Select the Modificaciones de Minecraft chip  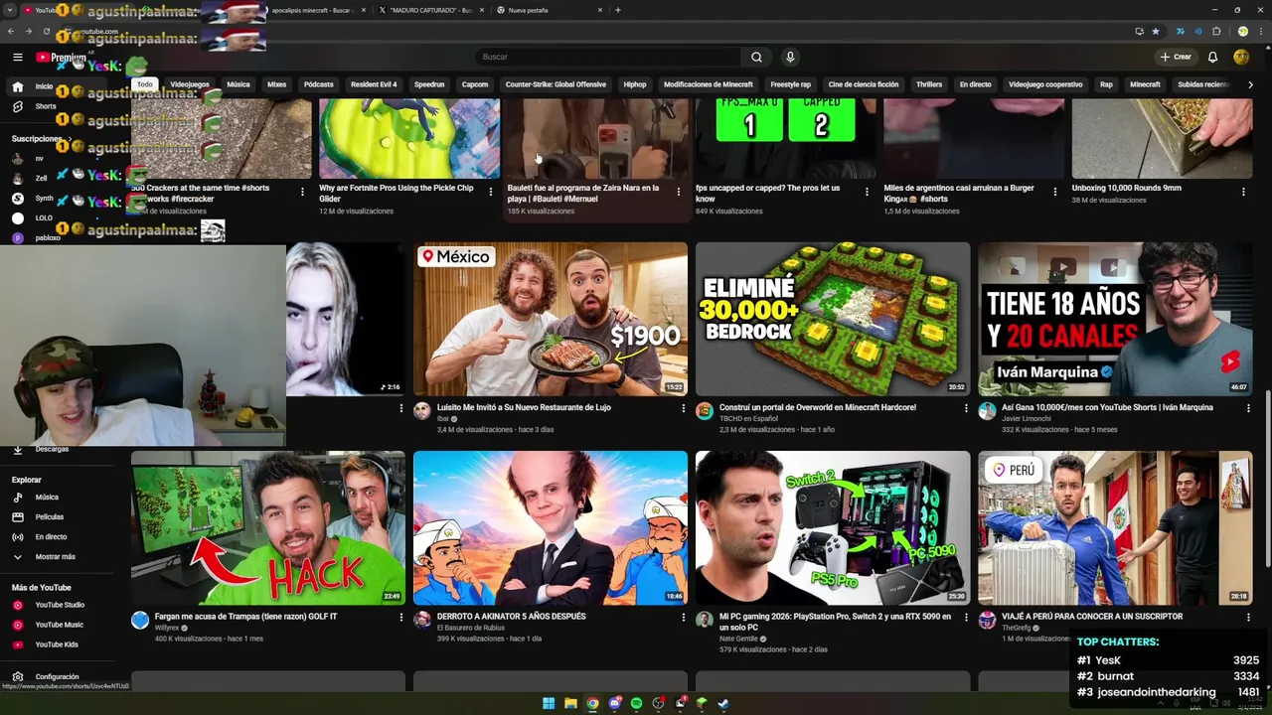click(x=709, y=84)
